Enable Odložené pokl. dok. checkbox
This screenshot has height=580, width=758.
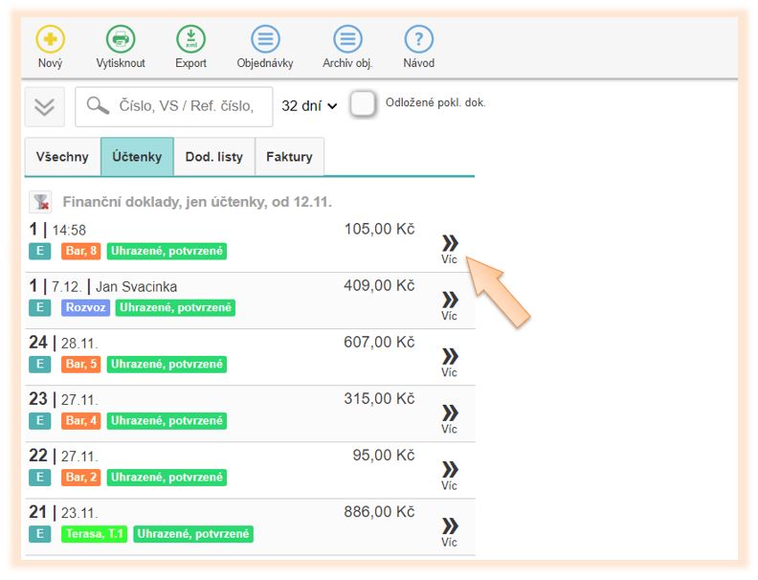[363, 104]
